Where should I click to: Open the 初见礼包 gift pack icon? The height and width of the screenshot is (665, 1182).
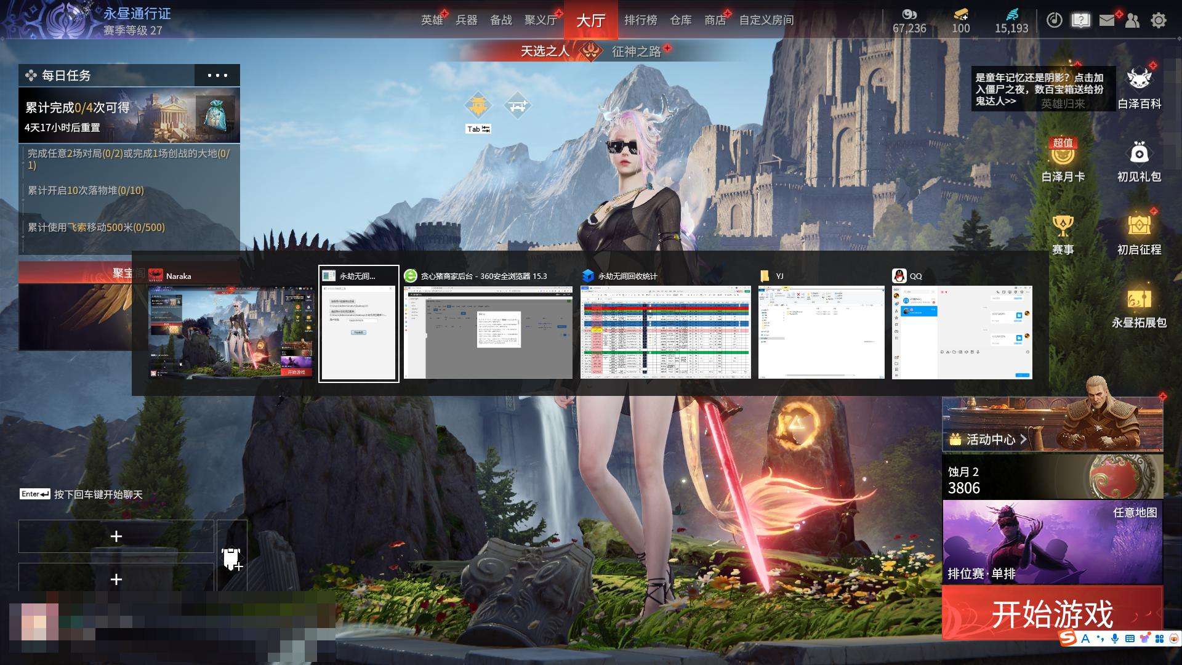point(1139,161)
